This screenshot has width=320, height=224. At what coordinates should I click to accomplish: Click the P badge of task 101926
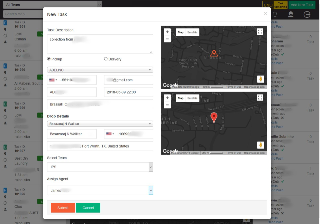tap(5, 190)
